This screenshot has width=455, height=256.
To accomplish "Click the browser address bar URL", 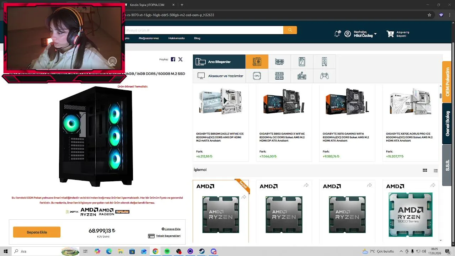I will (169, 15).
